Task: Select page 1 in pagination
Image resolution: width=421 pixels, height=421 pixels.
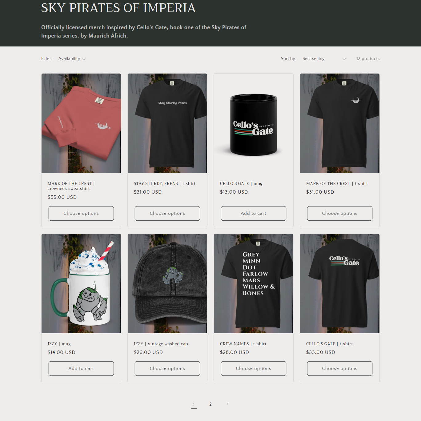Action: 194,404
